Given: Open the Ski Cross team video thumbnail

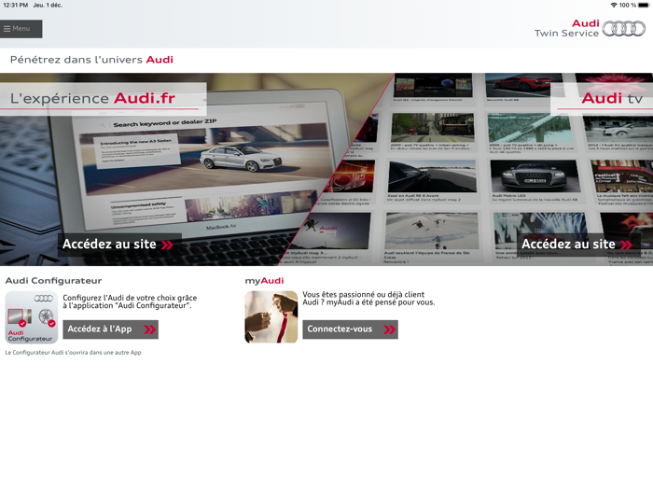Looking at the screenshot, I should click(x=431, y=231).
